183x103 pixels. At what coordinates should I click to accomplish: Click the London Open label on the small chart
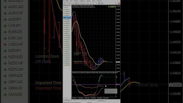click(77, 53)
